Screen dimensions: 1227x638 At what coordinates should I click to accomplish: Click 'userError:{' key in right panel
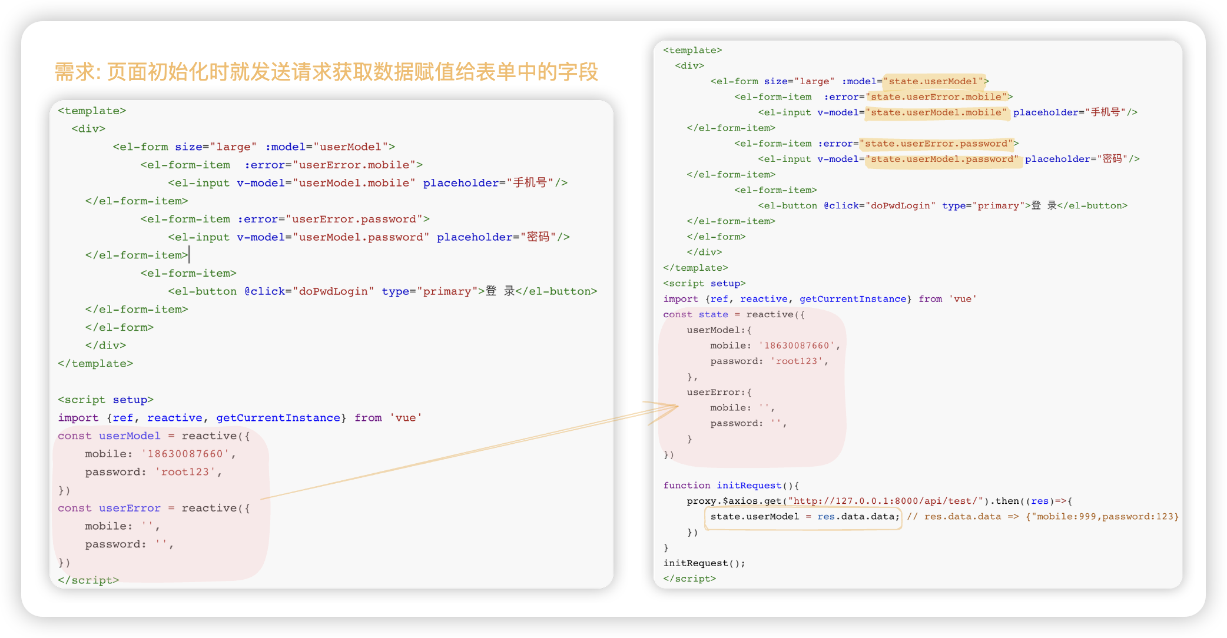(719, 392)
